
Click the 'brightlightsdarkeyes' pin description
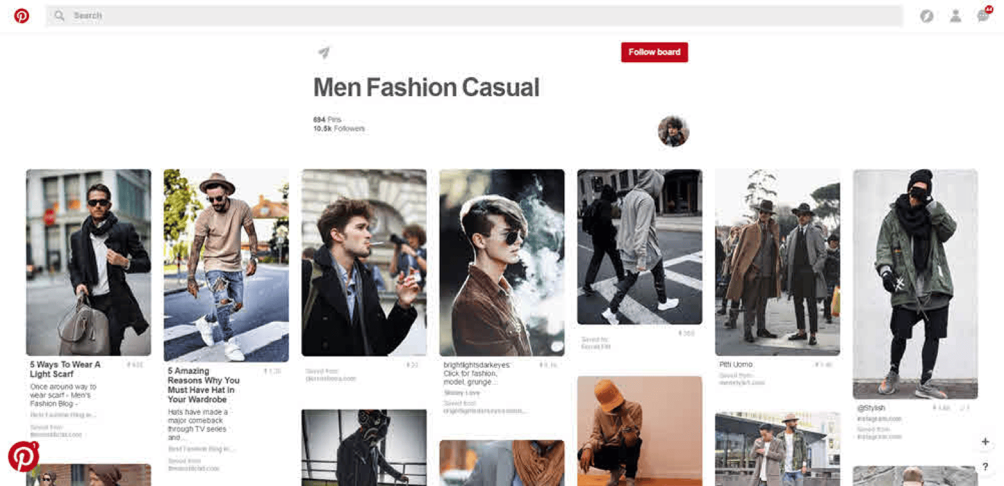(x=477, y=373)
